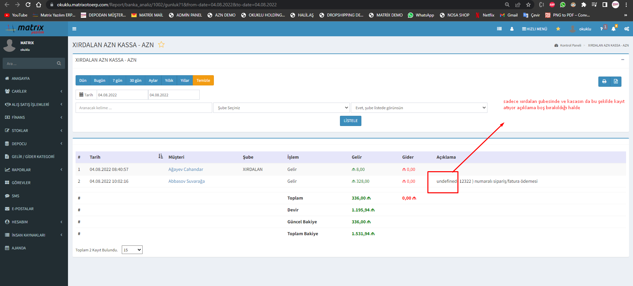The height and width of the screenshot is (286, 633).
Task: Open the notifications bell icon
Action: tap(614, 29)
